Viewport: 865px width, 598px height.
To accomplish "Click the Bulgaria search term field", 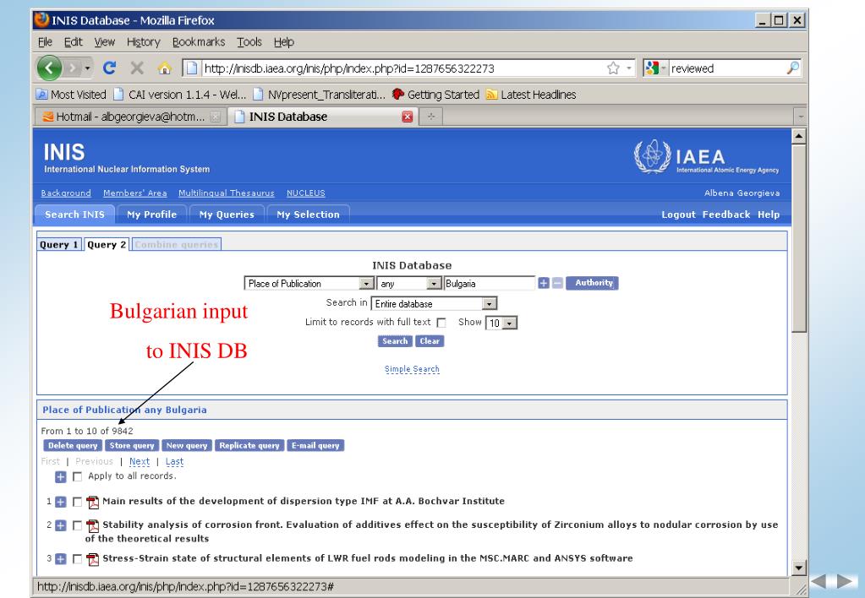I will point(490,283).
